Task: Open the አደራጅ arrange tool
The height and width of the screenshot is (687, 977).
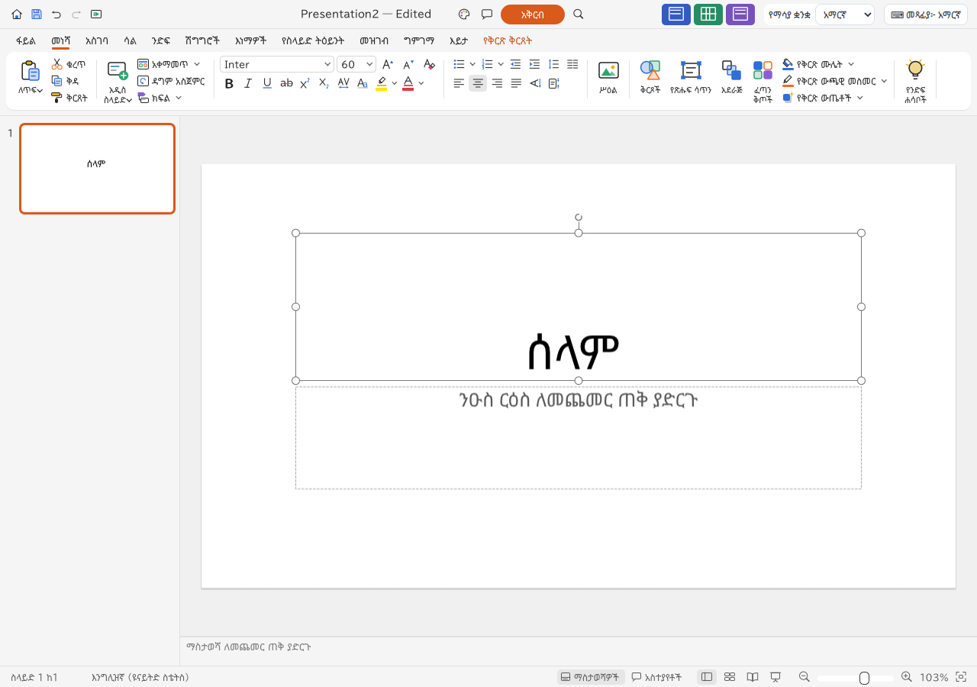Action: tap(731, 78)
